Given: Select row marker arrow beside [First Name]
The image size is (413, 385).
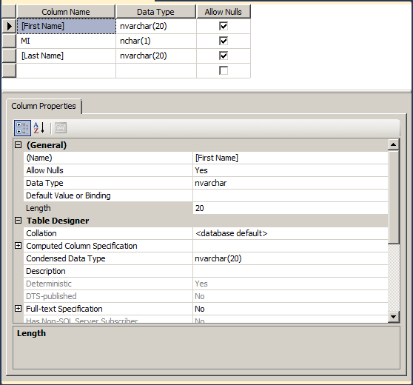Looking at the screenshot, I should point(9,26).
